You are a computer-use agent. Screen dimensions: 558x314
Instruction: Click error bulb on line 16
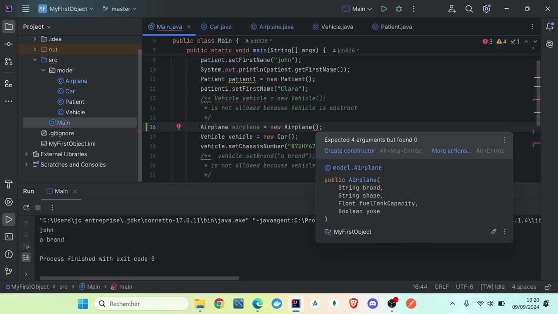178,127
